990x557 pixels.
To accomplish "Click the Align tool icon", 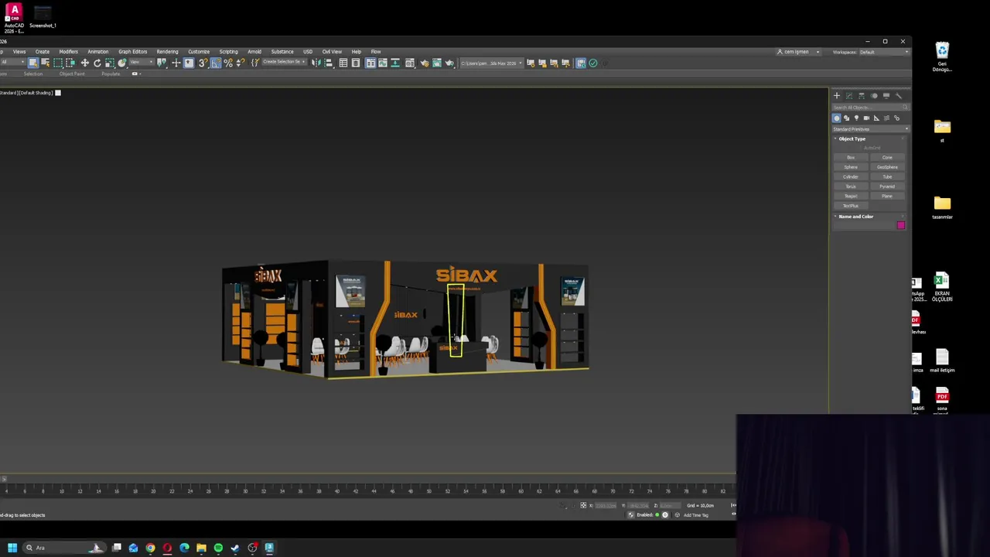I will click(x=329, y=63).
